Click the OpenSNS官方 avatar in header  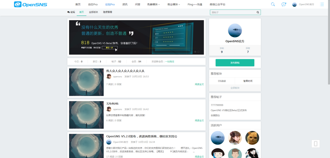click(x=295, y=4)
